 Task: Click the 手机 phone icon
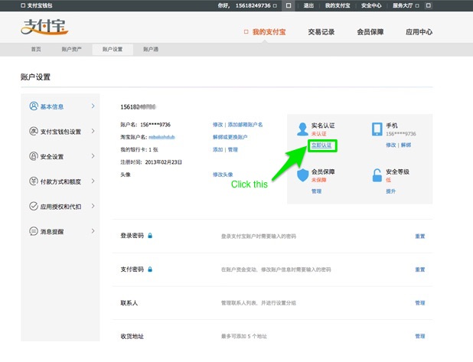[376, 129]
